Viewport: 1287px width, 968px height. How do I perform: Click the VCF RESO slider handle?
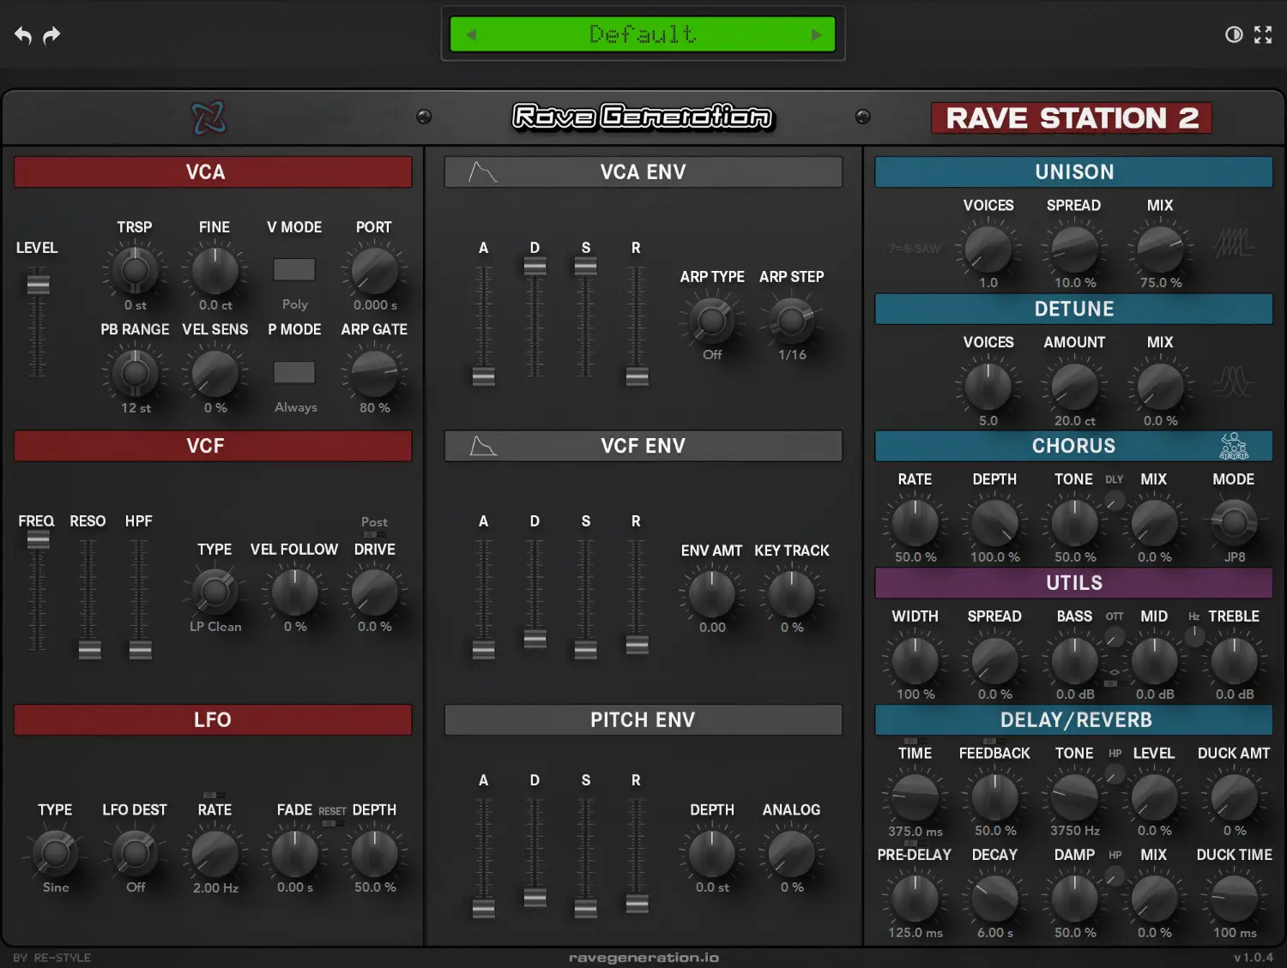(x=89, y=650)
